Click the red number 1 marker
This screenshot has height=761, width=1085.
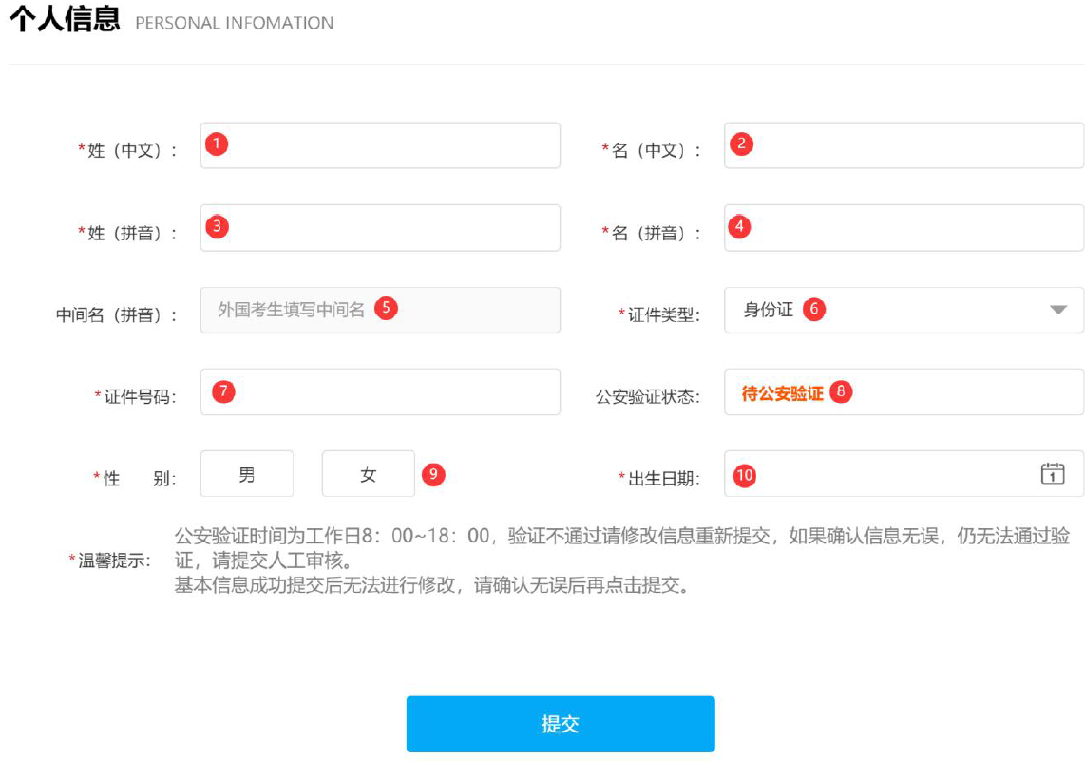[217, 143]
